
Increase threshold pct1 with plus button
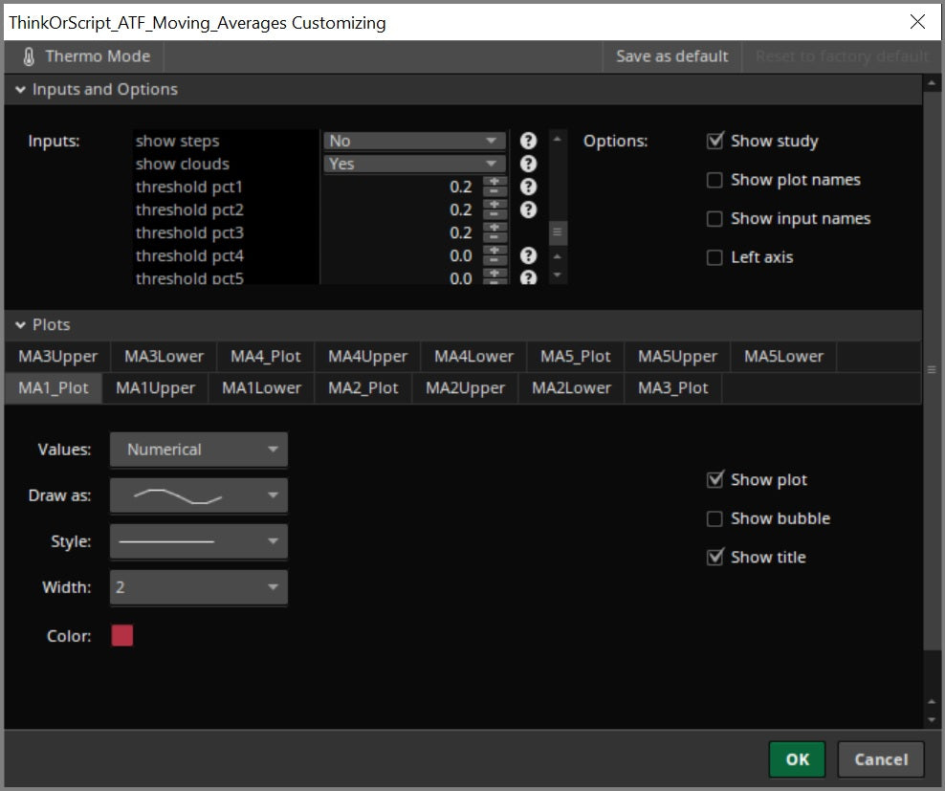coord(494,182)
